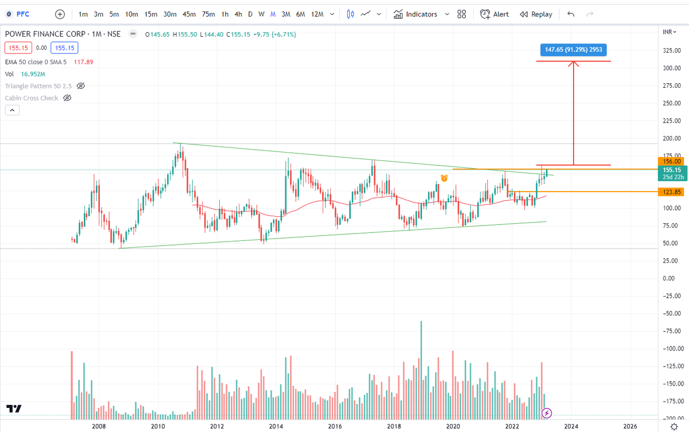
Task: Open the TradingView logo link
Action: (14, 409)
